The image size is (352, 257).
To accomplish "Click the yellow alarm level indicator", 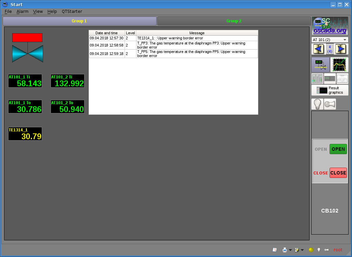I will click(311, 250).
